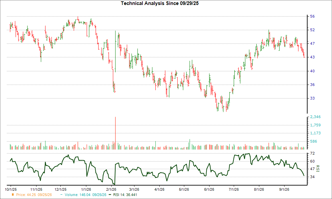Click the date label 9/1/26

[x=284, y=189]
